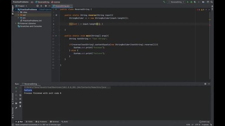Click the Failure output text in the console
The image size is (225, 126).
tap(28, 90)
